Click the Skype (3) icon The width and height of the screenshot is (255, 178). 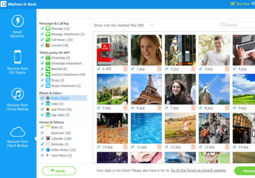point(48,80)
